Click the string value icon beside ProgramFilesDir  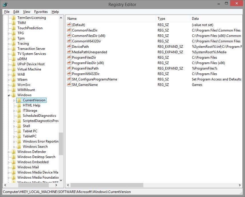point(69,58)
